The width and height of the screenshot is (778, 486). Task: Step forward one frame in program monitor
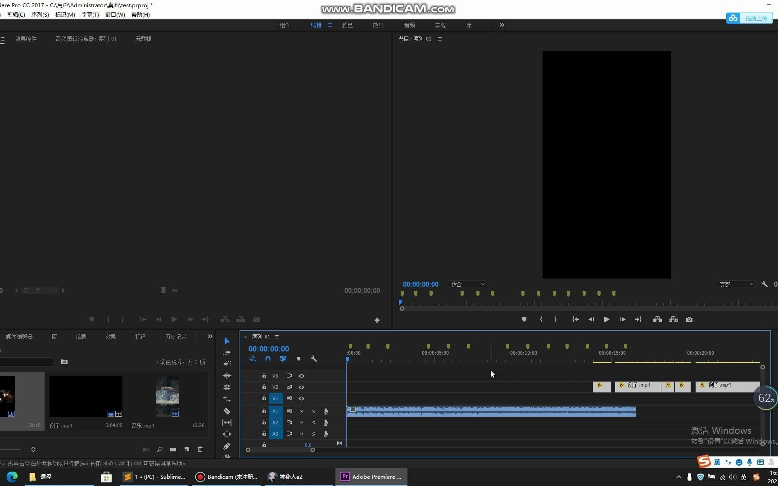(x=623, y=319)
